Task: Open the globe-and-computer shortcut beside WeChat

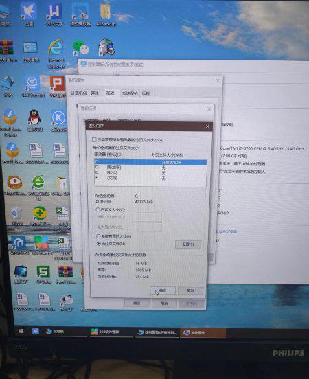Action: pyautogui.click(x=106, y=47)
